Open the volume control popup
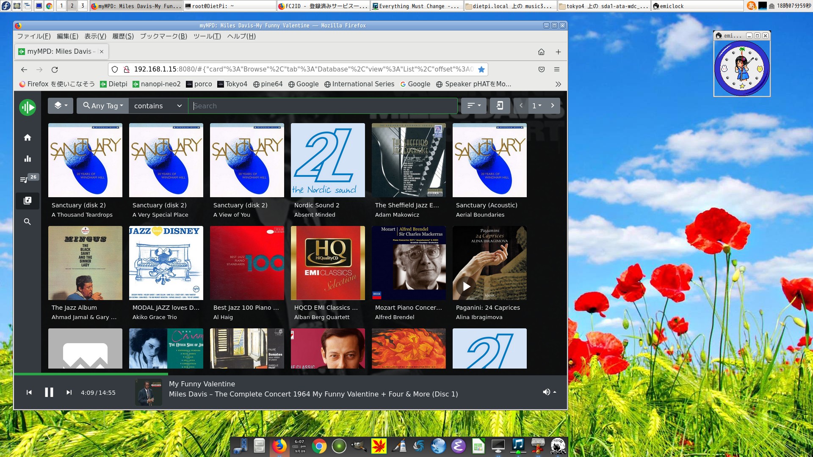 [x=549, y=392]
